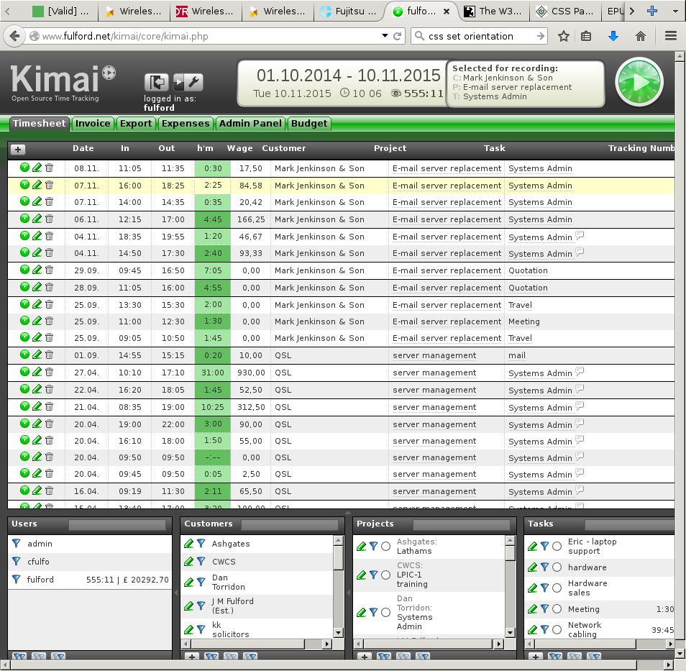Bookmark this page with the star icon
Viewport: 686px width, 671px height.
(x=564, y=36)
